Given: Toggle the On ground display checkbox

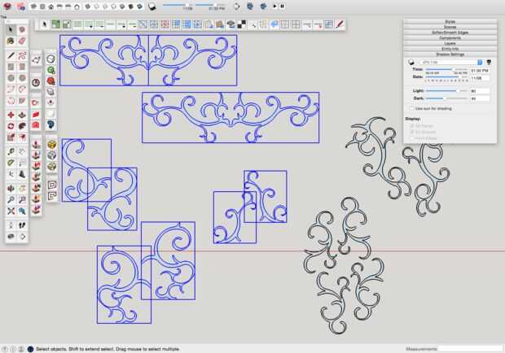Looking at the screenshot, I should click(x=411, y=132).
